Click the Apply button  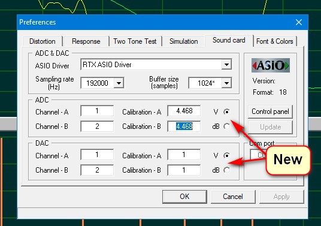tap(281, 197)
